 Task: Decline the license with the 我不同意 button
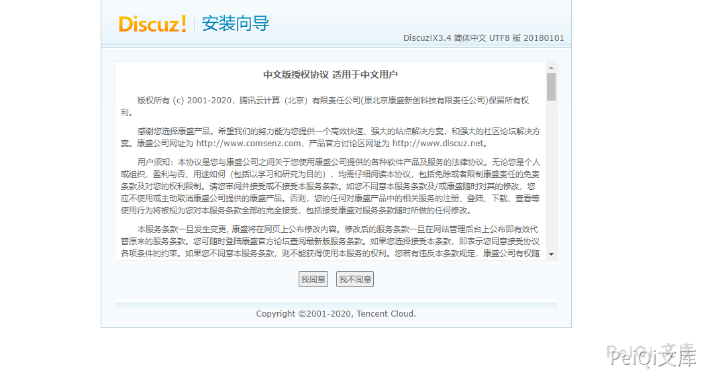pyautogui.click(x=355, y=279)
